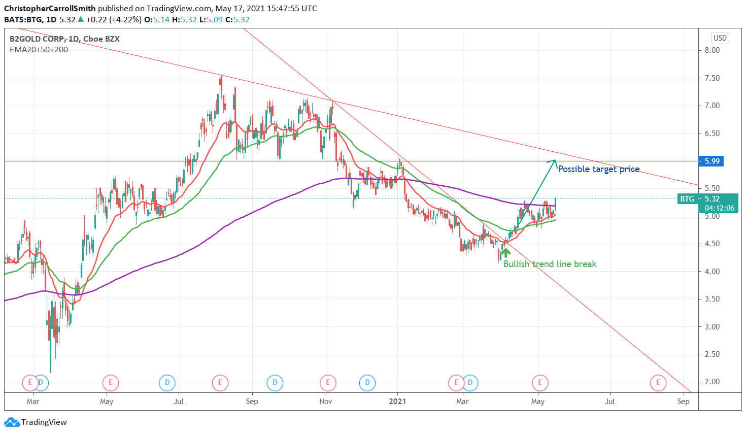746x434 pixels.
Task: Click the 7.00 price axis label
Action: click(x=712, y=106)
